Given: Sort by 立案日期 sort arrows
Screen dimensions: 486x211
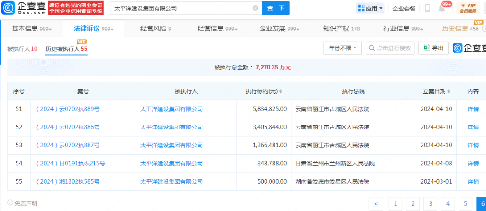Looking at the screenshot, I should (x=449, y=91).
